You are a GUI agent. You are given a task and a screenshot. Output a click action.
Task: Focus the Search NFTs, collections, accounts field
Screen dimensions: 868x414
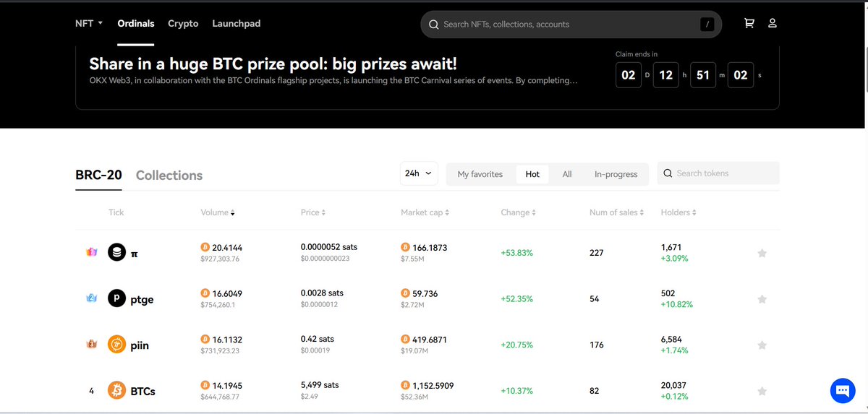pyautogui.click(x=571, y=24)
